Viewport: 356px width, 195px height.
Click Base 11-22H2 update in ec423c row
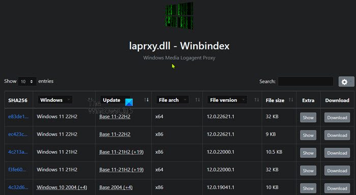pos(115,134)
